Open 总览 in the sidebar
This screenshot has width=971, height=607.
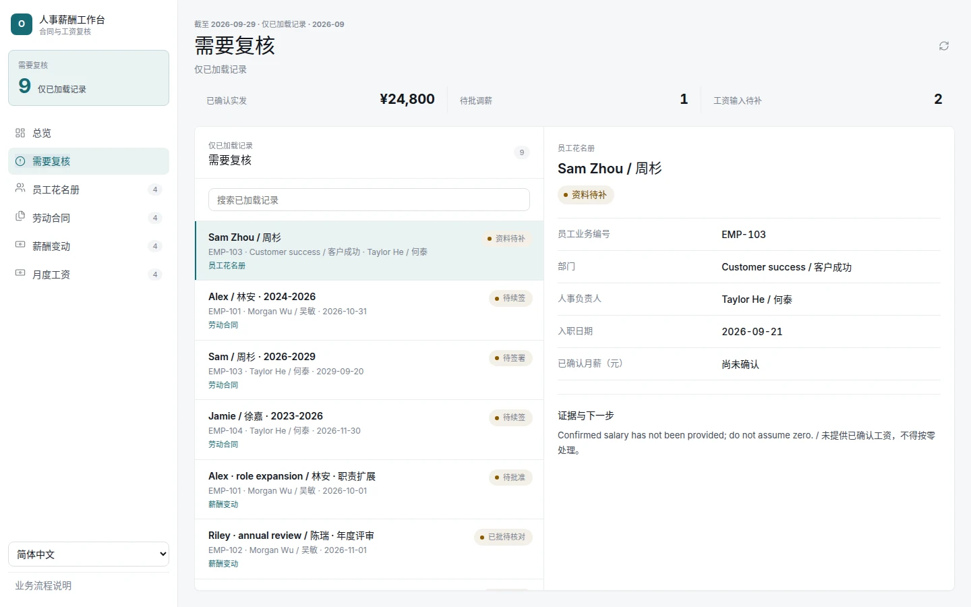pos(88,133)
